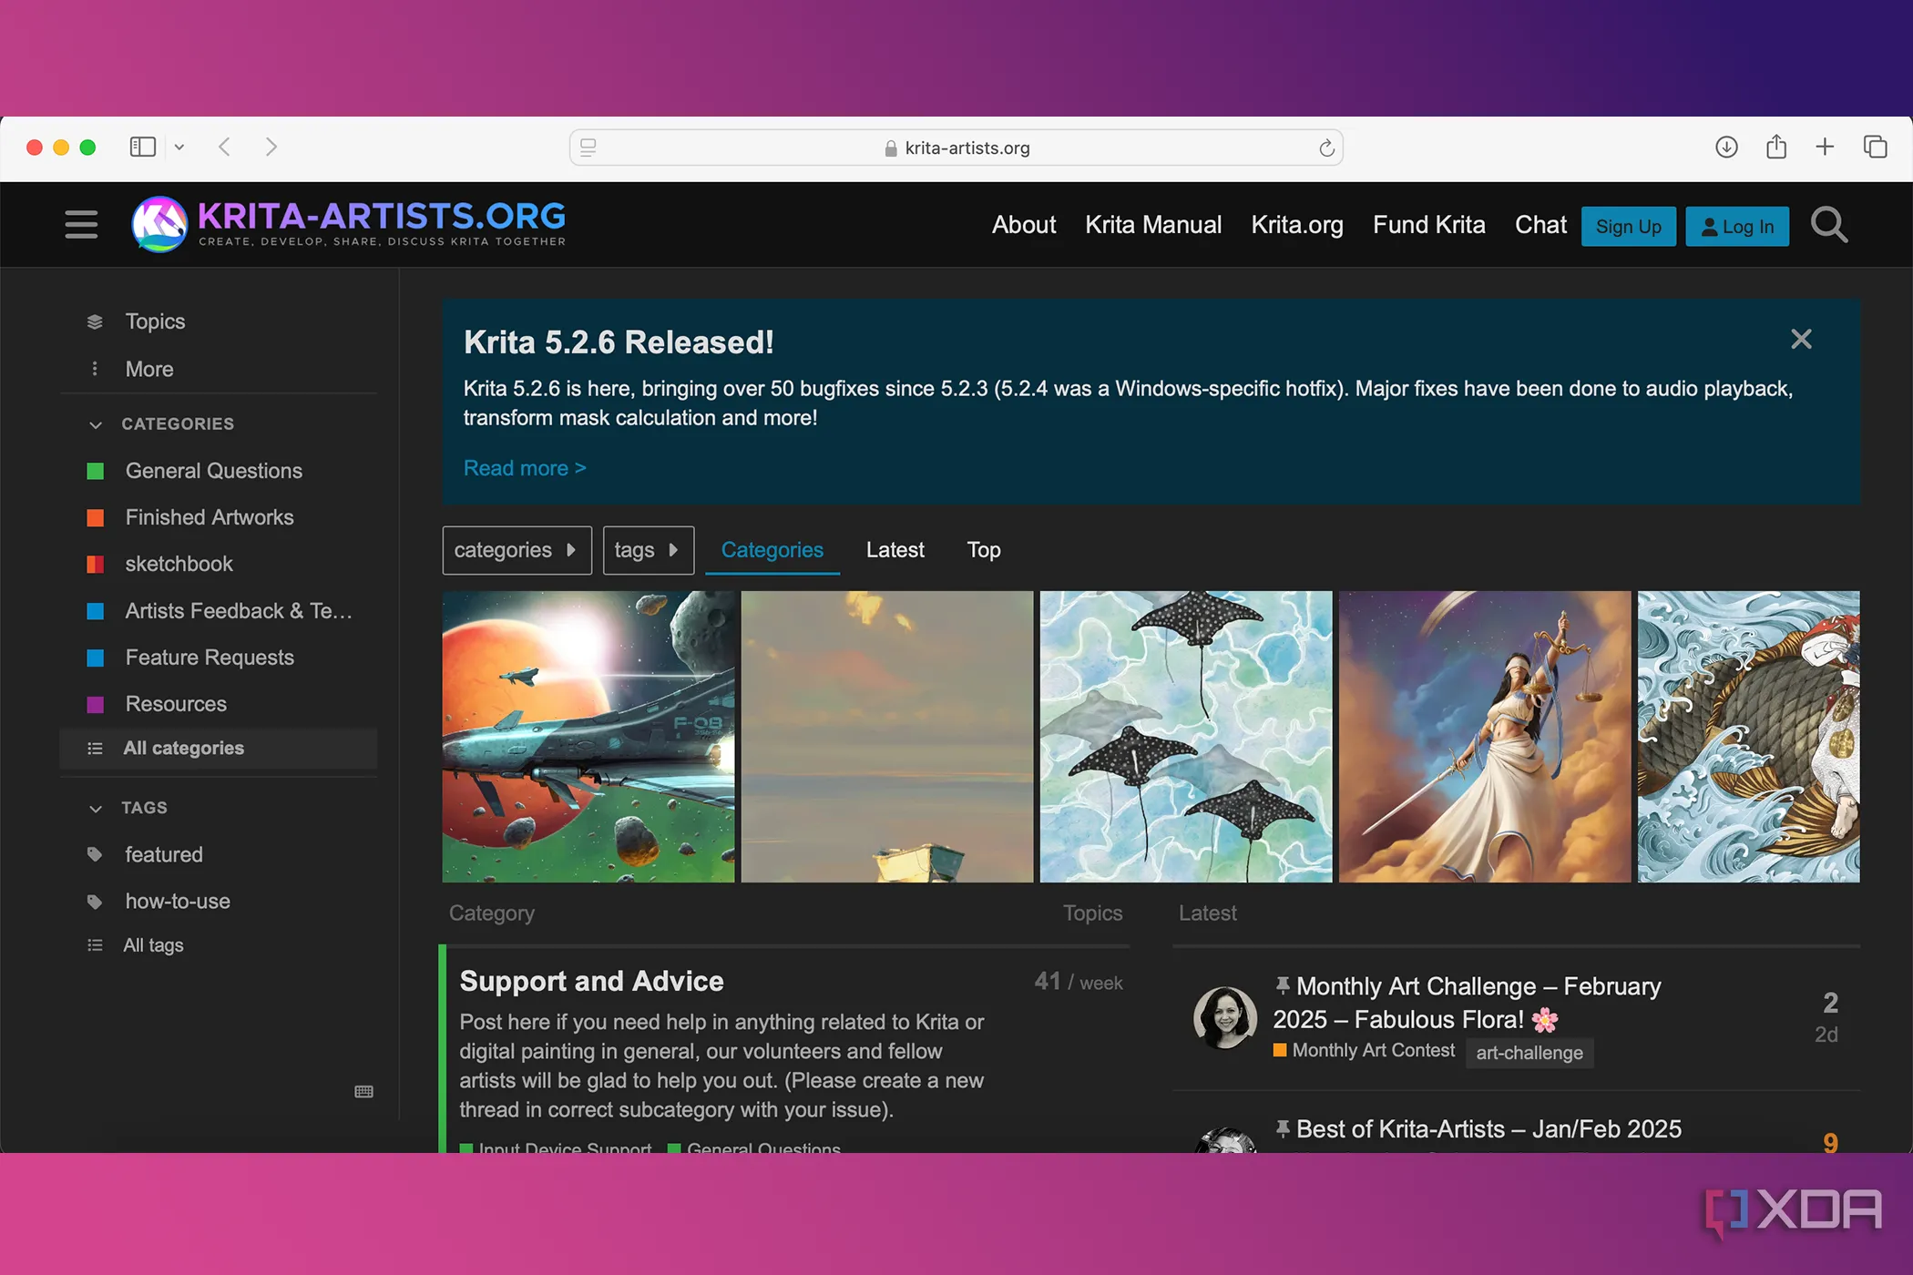This screenshot has height=1275, width=1913.
Task: Open Feature Requests category
Action: point(210,658)
